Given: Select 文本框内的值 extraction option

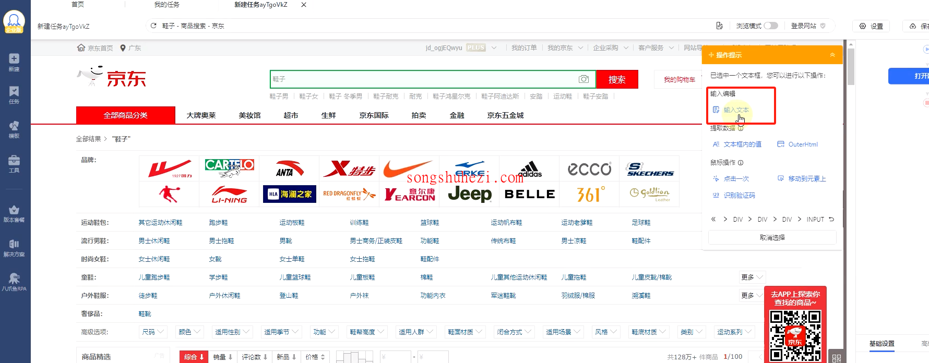Looking at the screenshot, I should [x=737, y=144].
